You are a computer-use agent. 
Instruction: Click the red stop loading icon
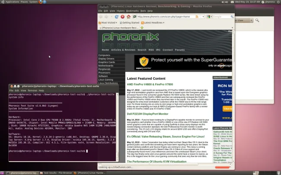(123, 16)
